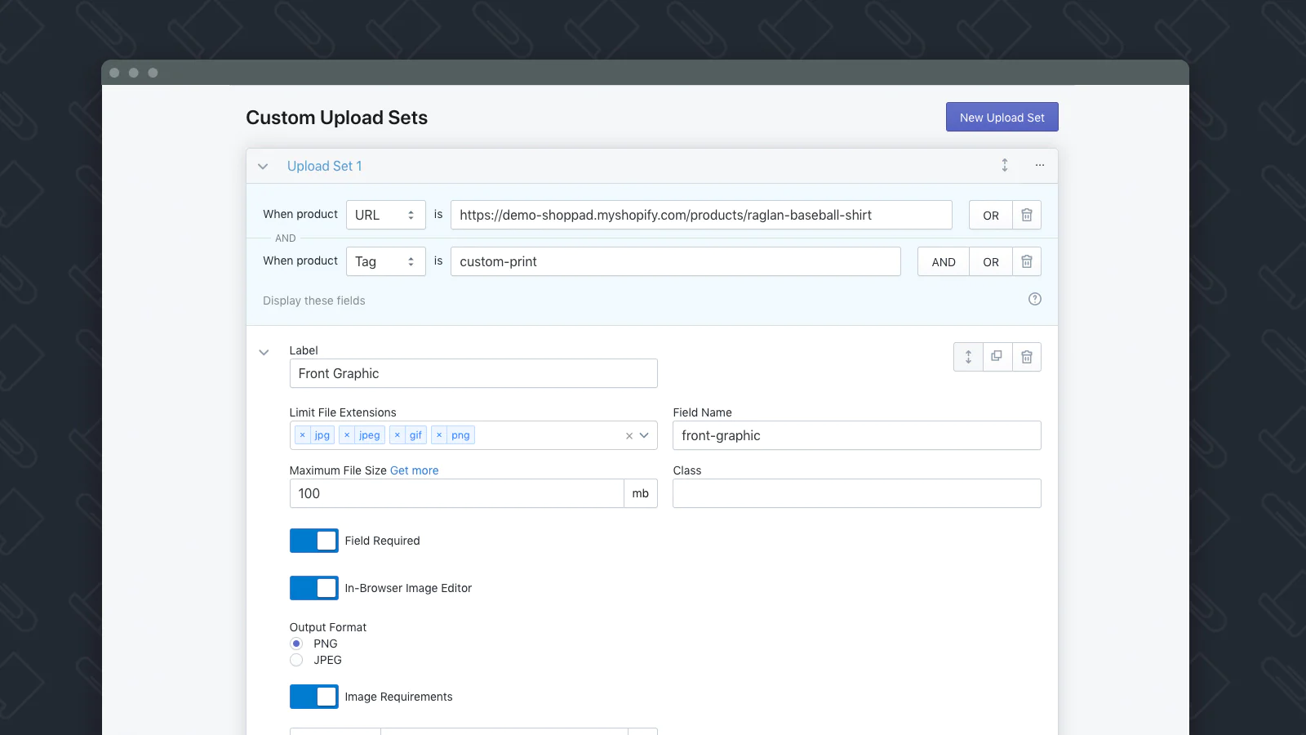Delete the URL condition row with trash icon

coord(1027,215)
